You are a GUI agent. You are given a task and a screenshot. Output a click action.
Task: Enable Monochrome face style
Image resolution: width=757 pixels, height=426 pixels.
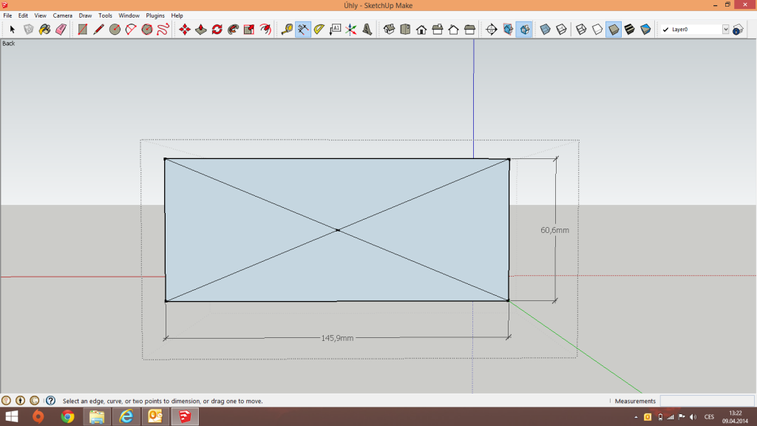click(645, 30)
